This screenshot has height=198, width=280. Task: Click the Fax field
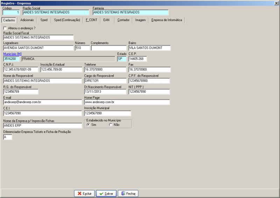tap(149, 70)
